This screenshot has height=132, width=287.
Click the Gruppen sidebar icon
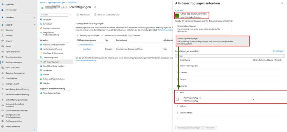pos(3,41)
